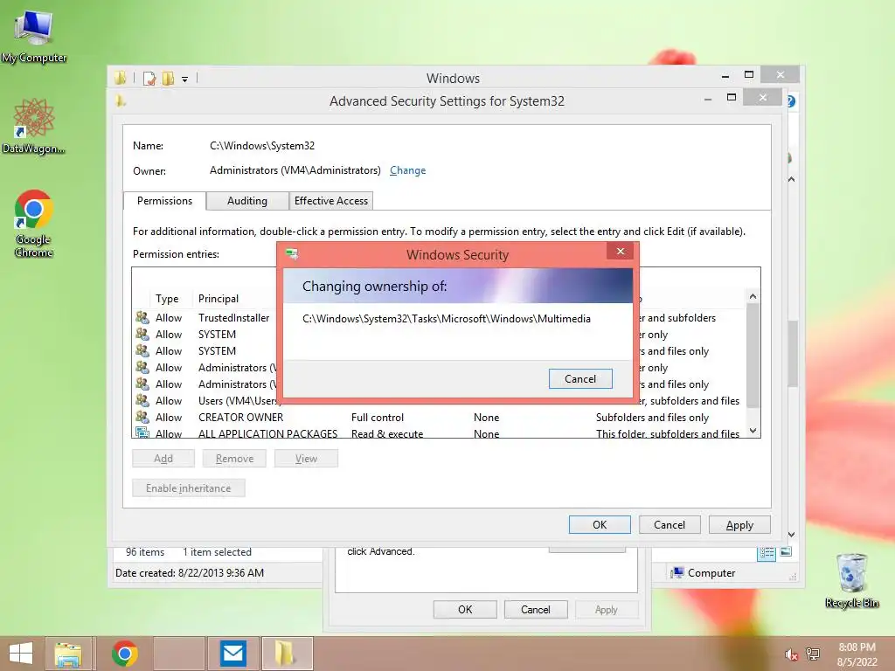Screen dimensions: 895x671
Task: Open the Recycle Bin
Action: pos(851,580)
